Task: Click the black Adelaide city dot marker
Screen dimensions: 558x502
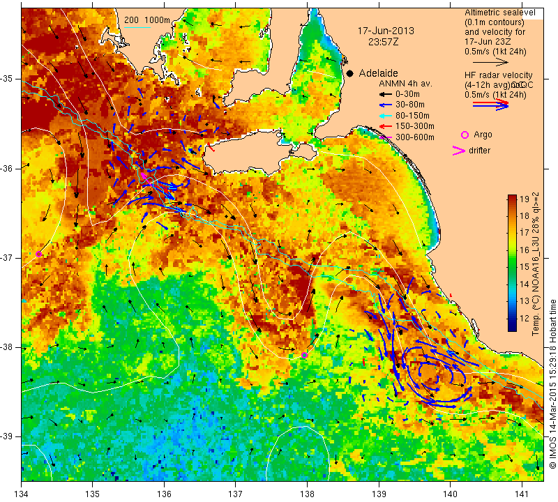Action: tap(350, 73)
